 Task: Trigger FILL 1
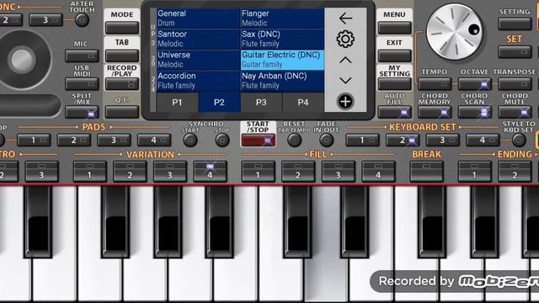click(x=259, y=171)
